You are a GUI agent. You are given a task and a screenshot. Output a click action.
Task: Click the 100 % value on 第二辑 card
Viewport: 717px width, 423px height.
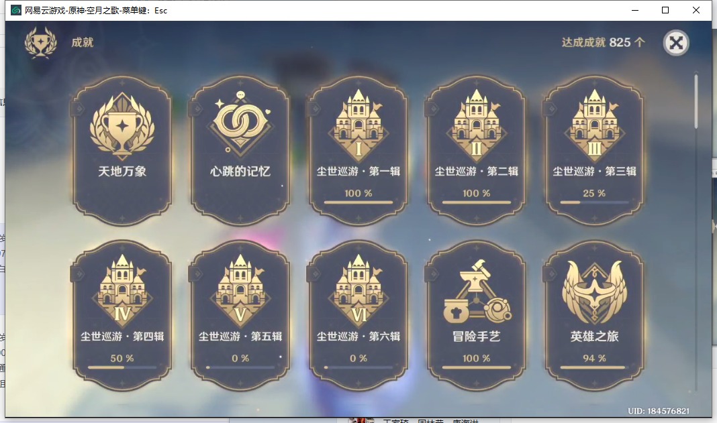click(477, 193)
